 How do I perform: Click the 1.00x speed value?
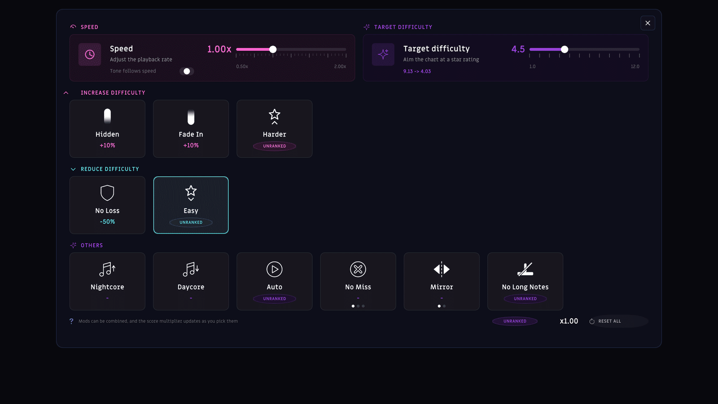coord(219,49)
